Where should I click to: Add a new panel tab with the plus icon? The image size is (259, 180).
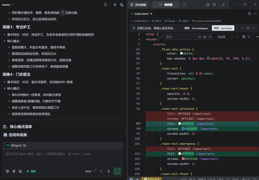tap(184, 4)
